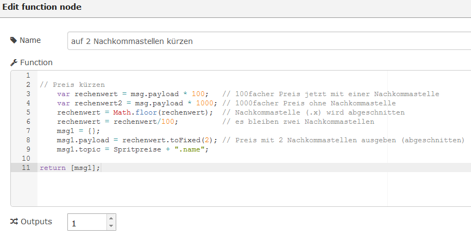Image resolution: width=471 pixels, height=234 pixels.
Task: Click the "Edit function node" title
Action: tap(41, 8)
